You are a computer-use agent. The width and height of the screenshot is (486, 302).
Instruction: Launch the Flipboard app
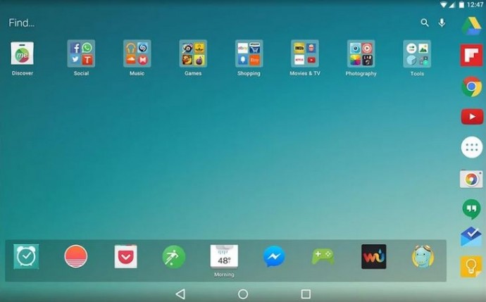coord(471,56)
